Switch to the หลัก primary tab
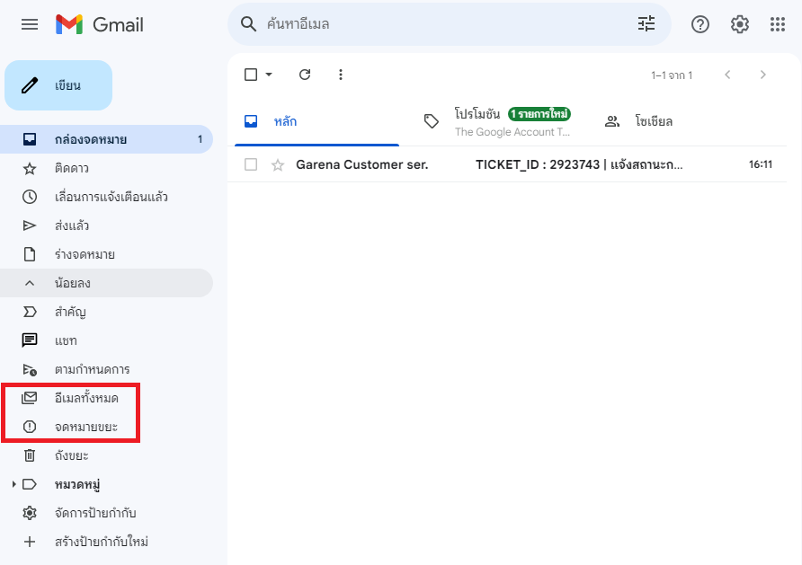The width and height of the screenshot is (802, 565). click(316, 121)
